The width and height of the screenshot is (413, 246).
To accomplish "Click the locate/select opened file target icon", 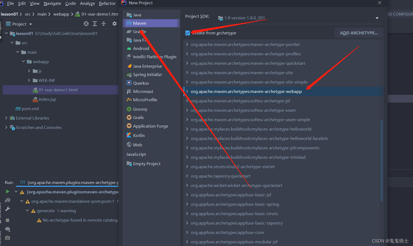I will tap(86, 24).
